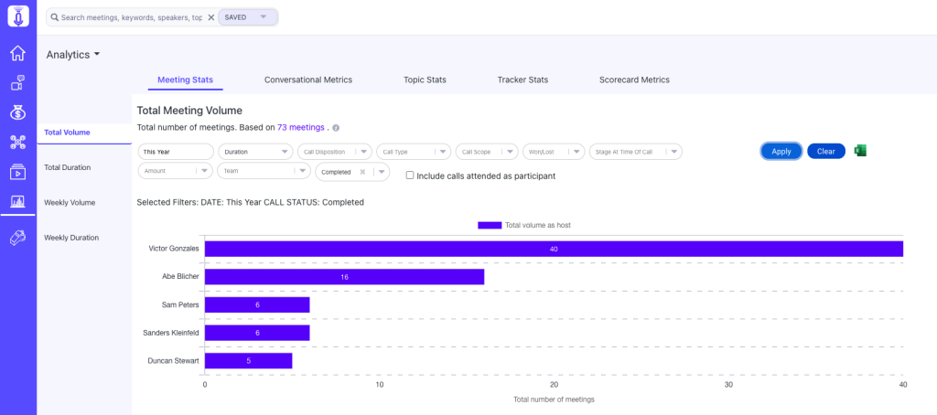Open the analytics chart icon in sidebar
The width and height of the screenshot is (937, 415).
(x=18, y=202)
